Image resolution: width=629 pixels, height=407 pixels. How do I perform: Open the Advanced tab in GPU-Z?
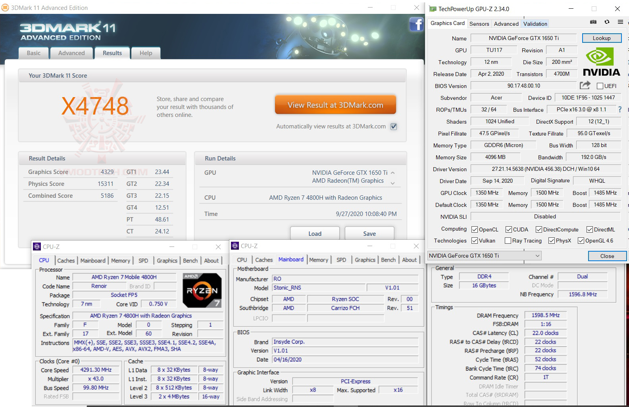click(x=506, y=24)
